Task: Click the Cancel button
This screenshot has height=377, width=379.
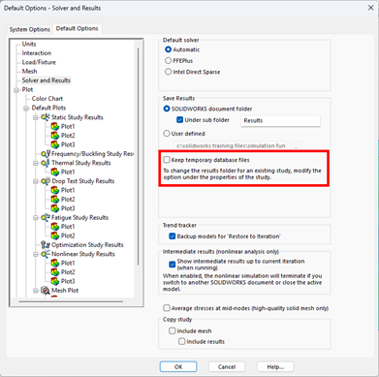Action: point(227,366)
